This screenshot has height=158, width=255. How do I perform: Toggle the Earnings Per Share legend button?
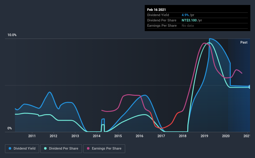click(x=104, y=149)
